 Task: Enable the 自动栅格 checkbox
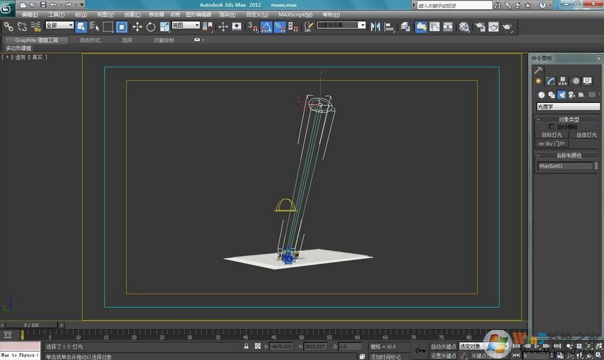(551, 127)
